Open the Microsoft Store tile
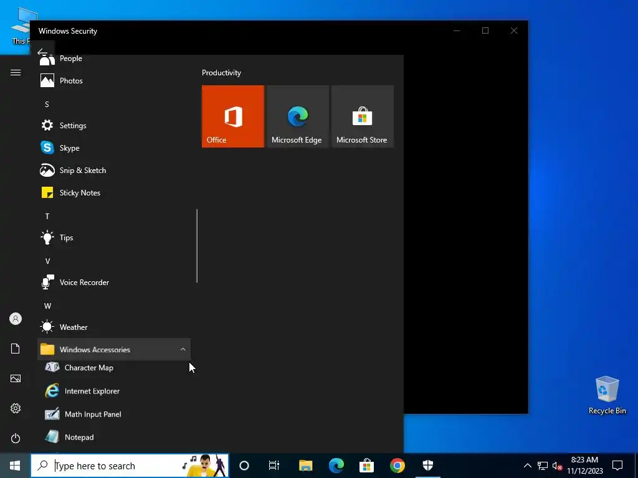Screen dimensions: 638x478 [x=363, y=116]
